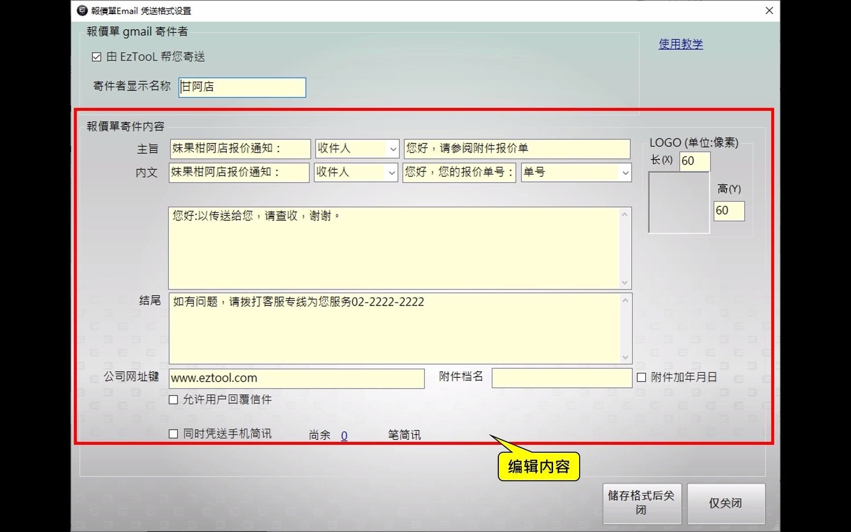Viewport: 851px width, 532px height.
Task: Enable 允许用户回覆信件 checkbox
Action: click(x=173, y=400)
